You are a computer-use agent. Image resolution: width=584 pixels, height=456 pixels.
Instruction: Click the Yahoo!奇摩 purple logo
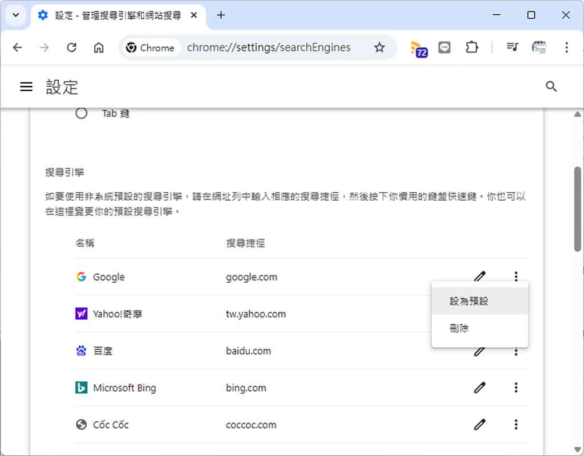click(x=81, y=313)
